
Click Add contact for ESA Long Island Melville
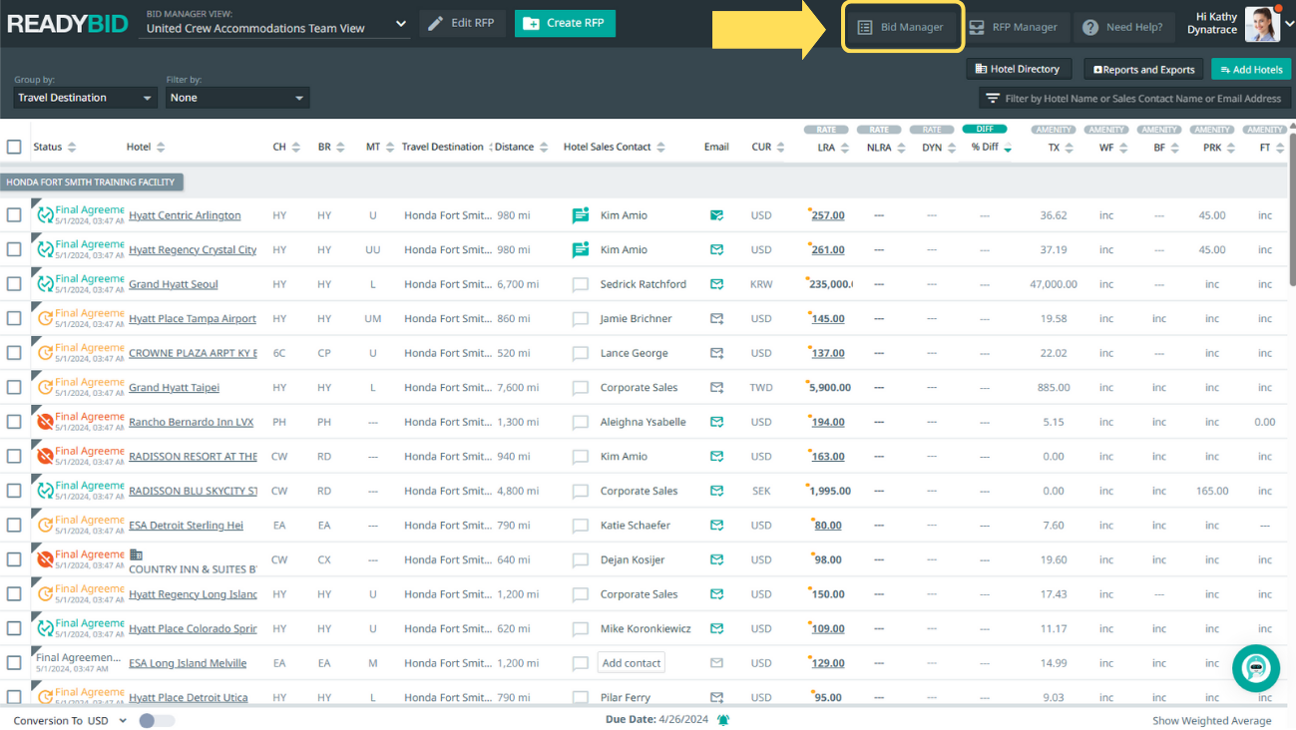tap(632, 663)
